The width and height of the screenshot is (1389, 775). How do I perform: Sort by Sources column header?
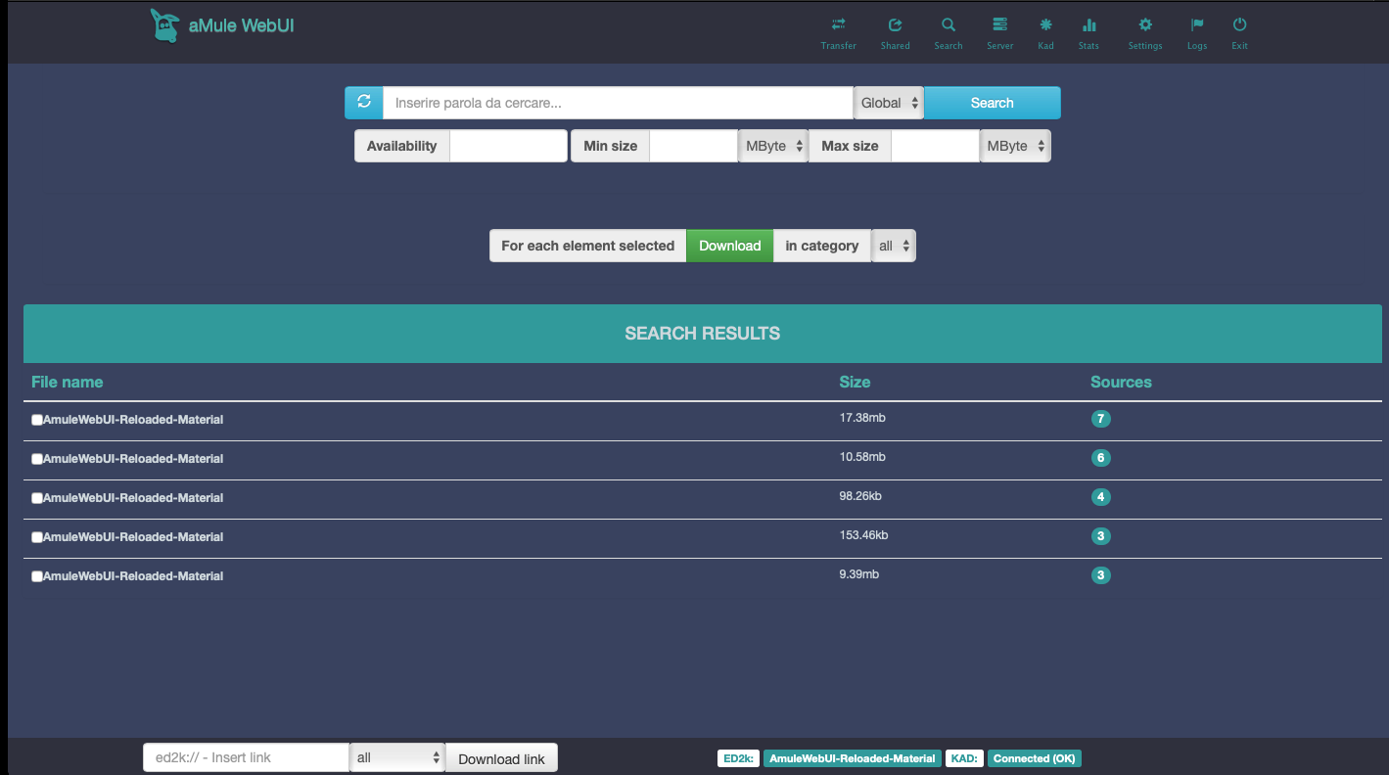[1121, 382]
